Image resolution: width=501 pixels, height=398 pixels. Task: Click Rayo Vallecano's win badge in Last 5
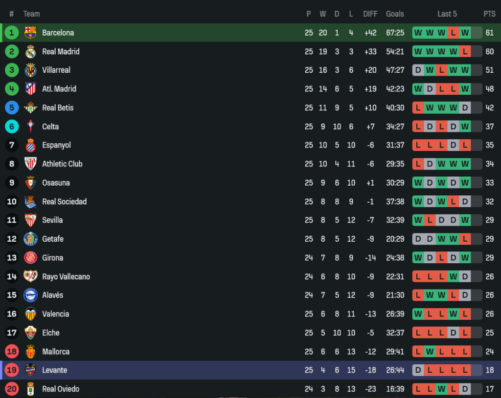point(453,276)
